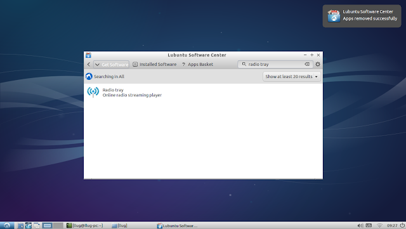Open the power logout menu
This screenshot has width=406, height=229.
pyautogui.click(x=402, y=225)
